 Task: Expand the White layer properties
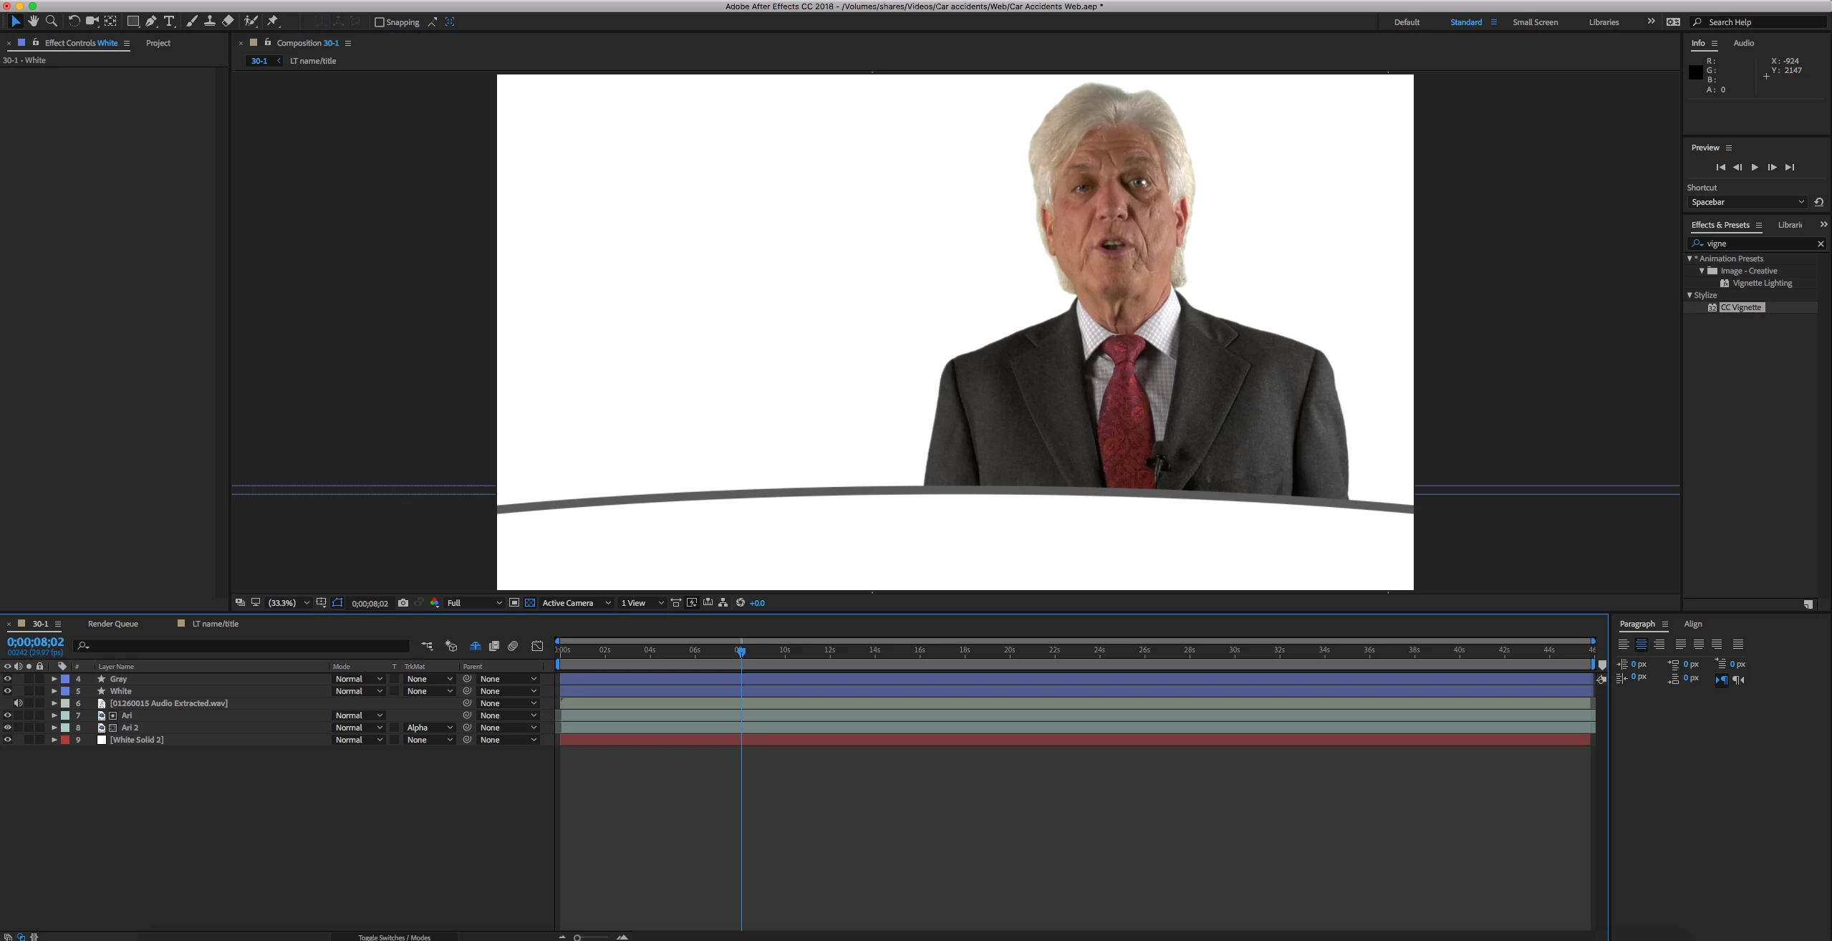pyautogui.click(x=54, y=691)
